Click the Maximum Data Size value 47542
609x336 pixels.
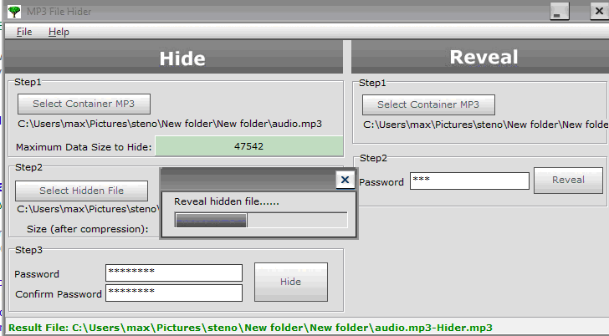pos(249,146)
